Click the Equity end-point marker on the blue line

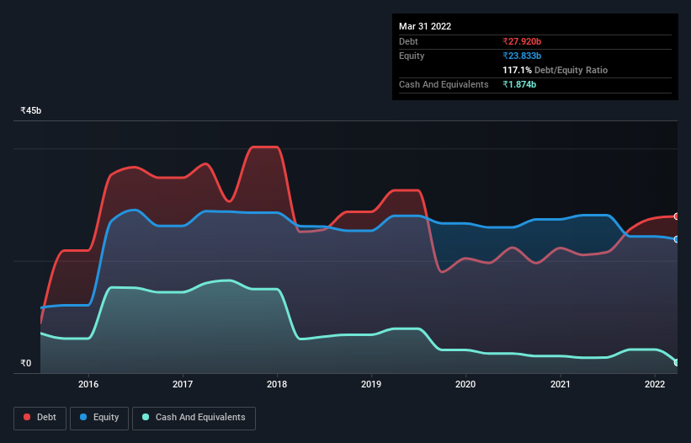[x=677, y=239]
